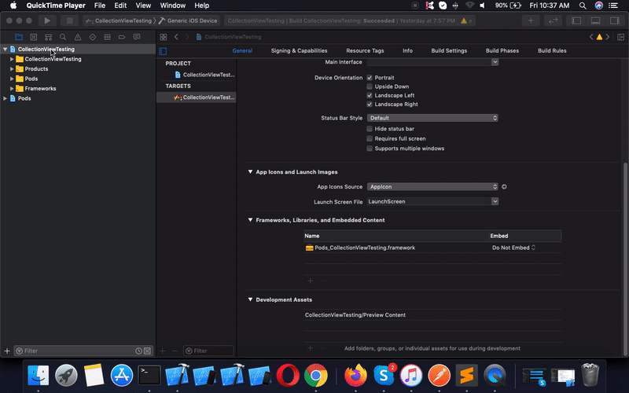Open the Debug navigator

click(x=107, y=37)
